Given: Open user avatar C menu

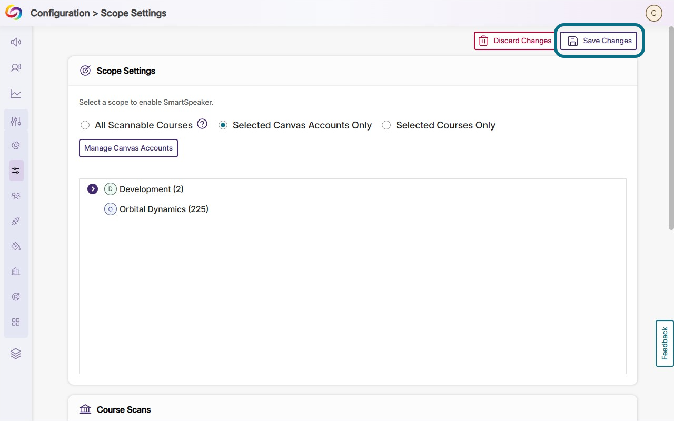Looking at the screenshot, I should [x=653, y=13].
